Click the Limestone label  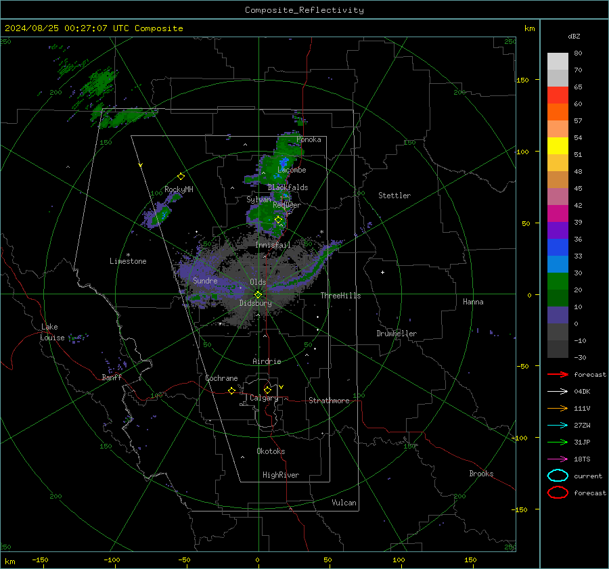coord(128,261)
